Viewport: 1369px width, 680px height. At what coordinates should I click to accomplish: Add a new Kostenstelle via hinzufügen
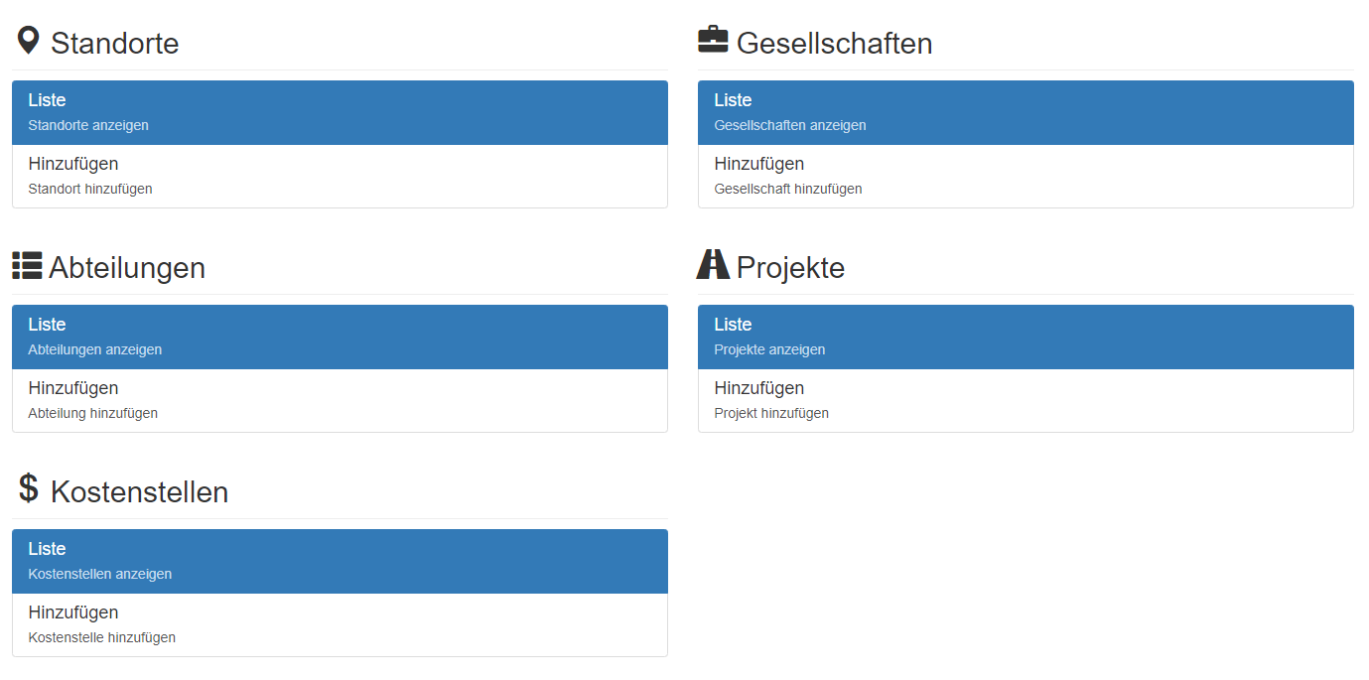pos(340,624)
